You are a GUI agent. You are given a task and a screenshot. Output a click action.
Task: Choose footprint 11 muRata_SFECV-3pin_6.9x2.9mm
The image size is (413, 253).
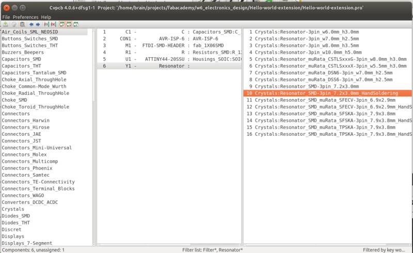click(x=328, y=100)
